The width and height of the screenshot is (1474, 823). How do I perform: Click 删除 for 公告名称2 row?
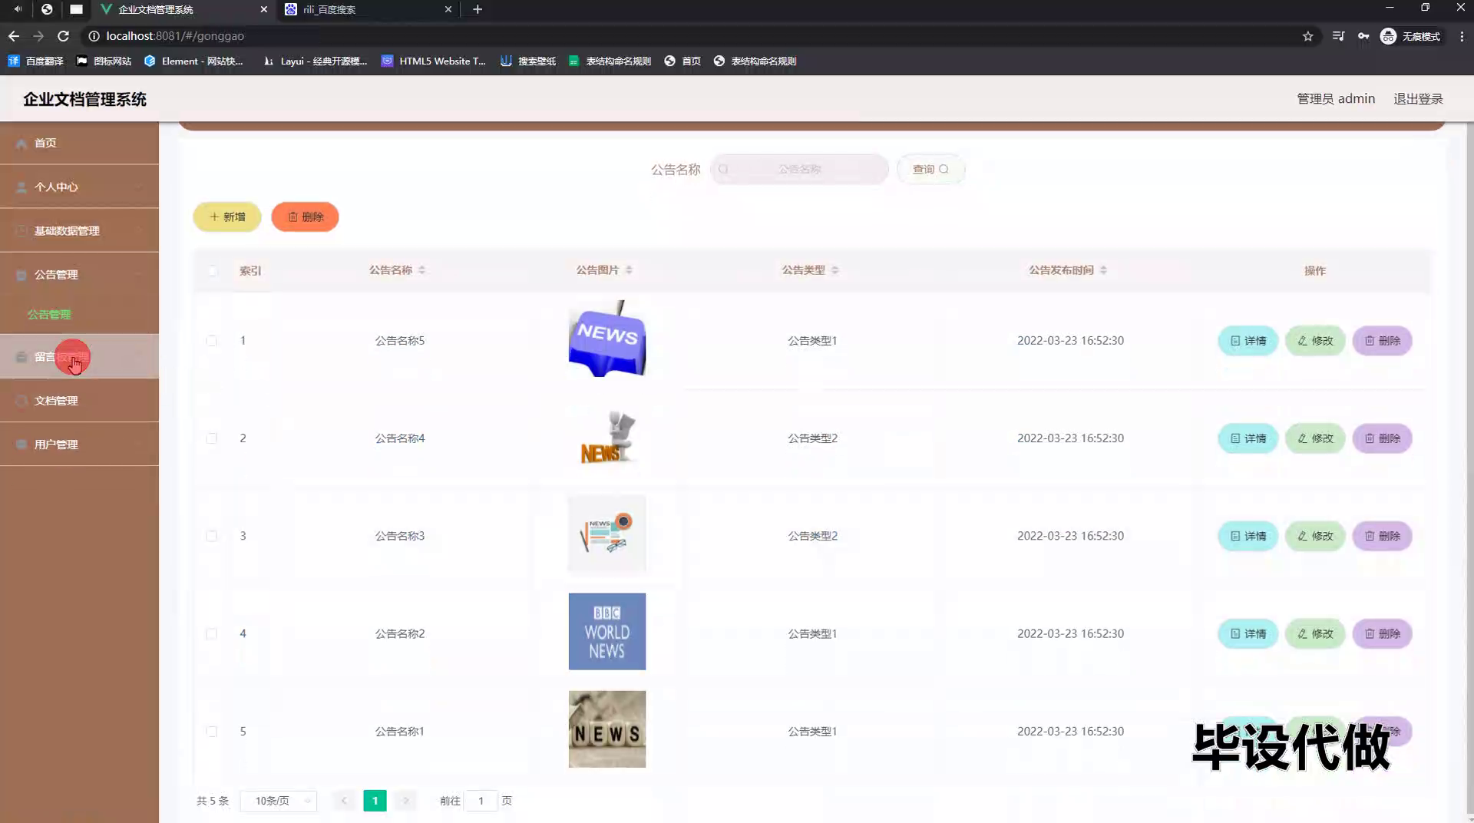point(1382,633)
